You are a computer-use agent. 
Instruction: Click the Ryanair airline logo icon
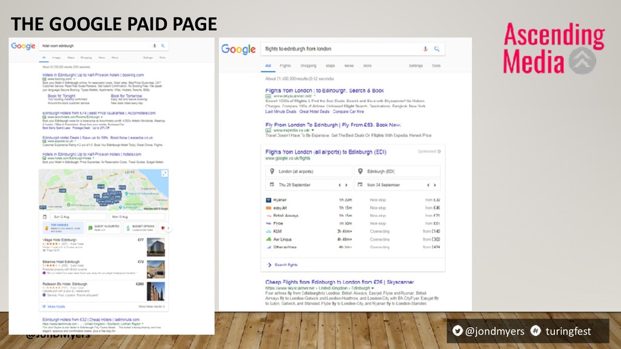point(269,200)
